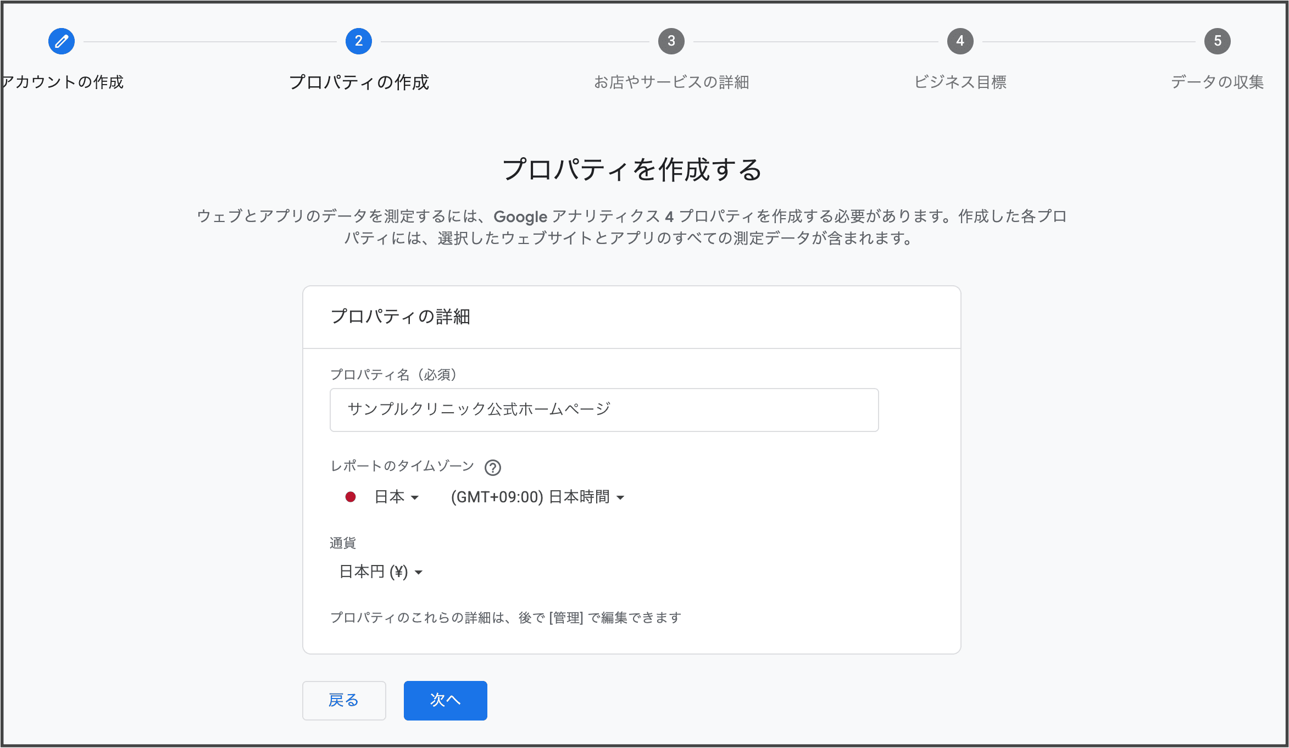Screen dimensions: 1289x748
Task: Click the red Japan flag dot icon
Action: (351, 497)
